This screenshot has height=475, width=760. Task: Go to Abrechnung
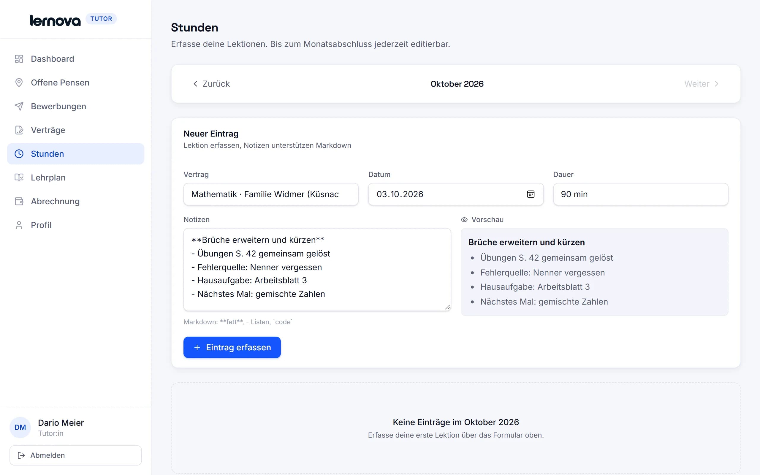point(76,201)
